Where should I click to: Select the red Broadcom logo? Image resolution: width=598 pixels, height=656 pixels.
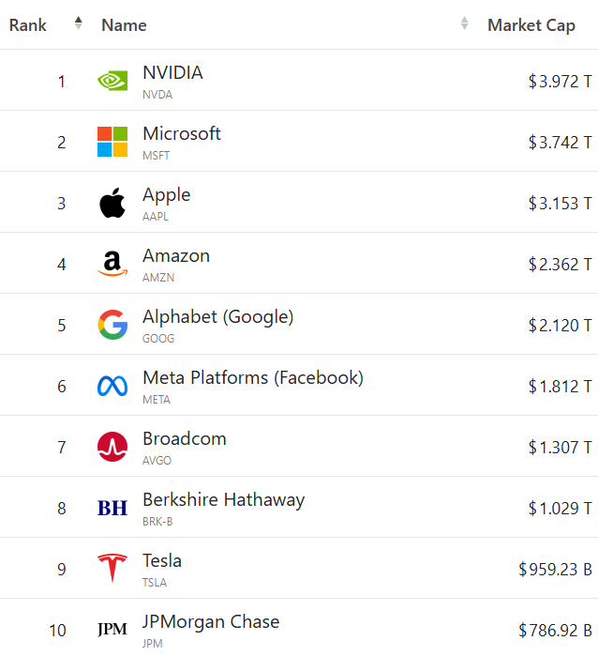point(112,447)
